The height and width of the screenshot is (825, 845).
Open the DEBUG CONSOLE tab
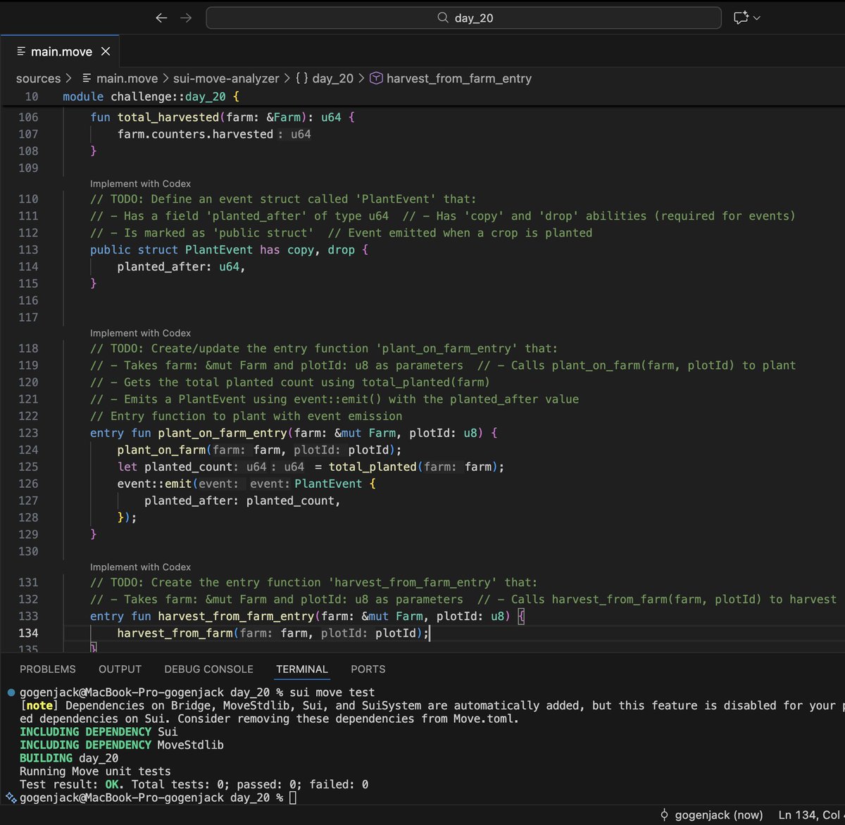208,669
